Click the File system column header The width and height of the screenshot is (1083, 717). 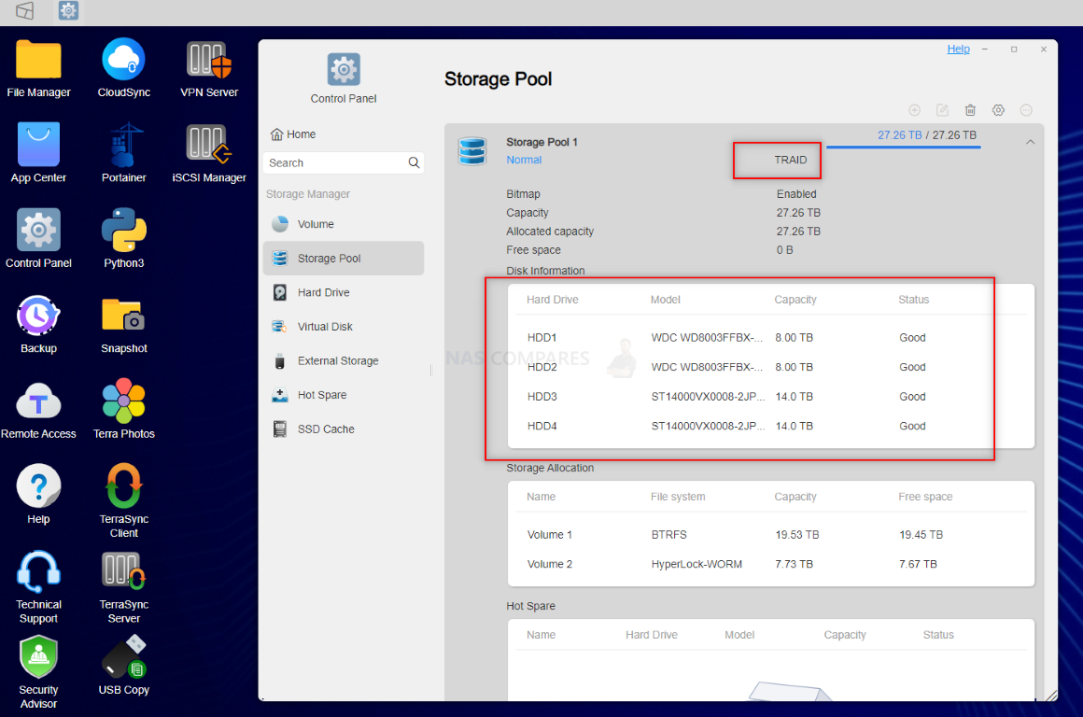click(x=678, y=497)
